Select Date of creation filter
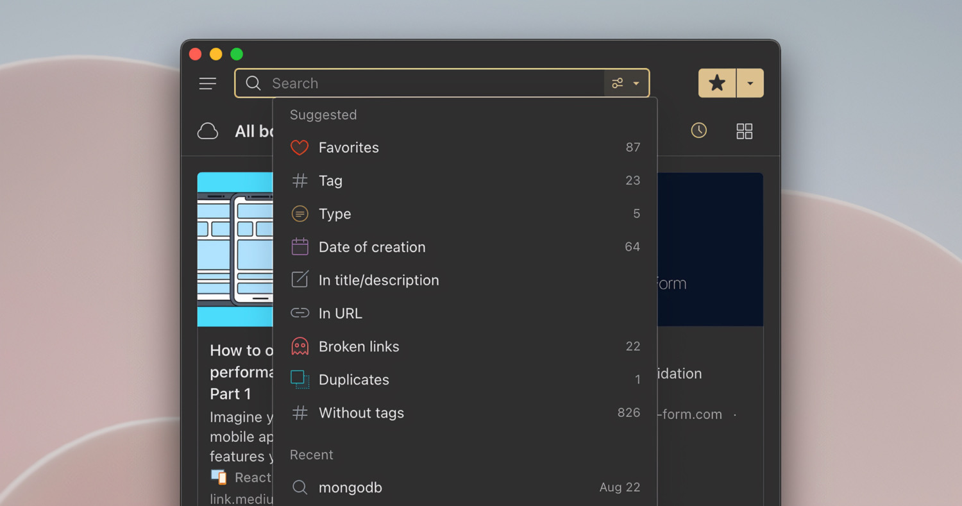 465,247
